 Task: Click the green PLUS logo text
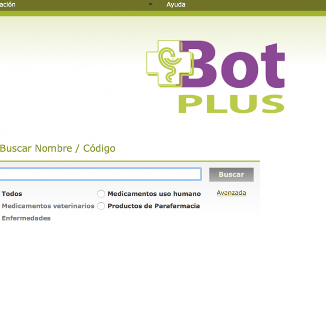pos(231,104)
